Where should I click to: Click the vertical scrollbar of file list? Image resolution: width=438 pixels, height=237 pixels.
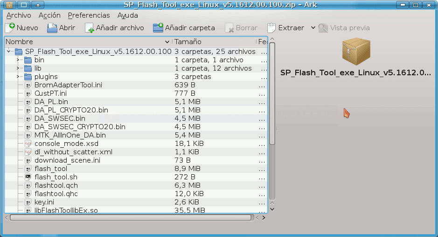pos(272,93)
